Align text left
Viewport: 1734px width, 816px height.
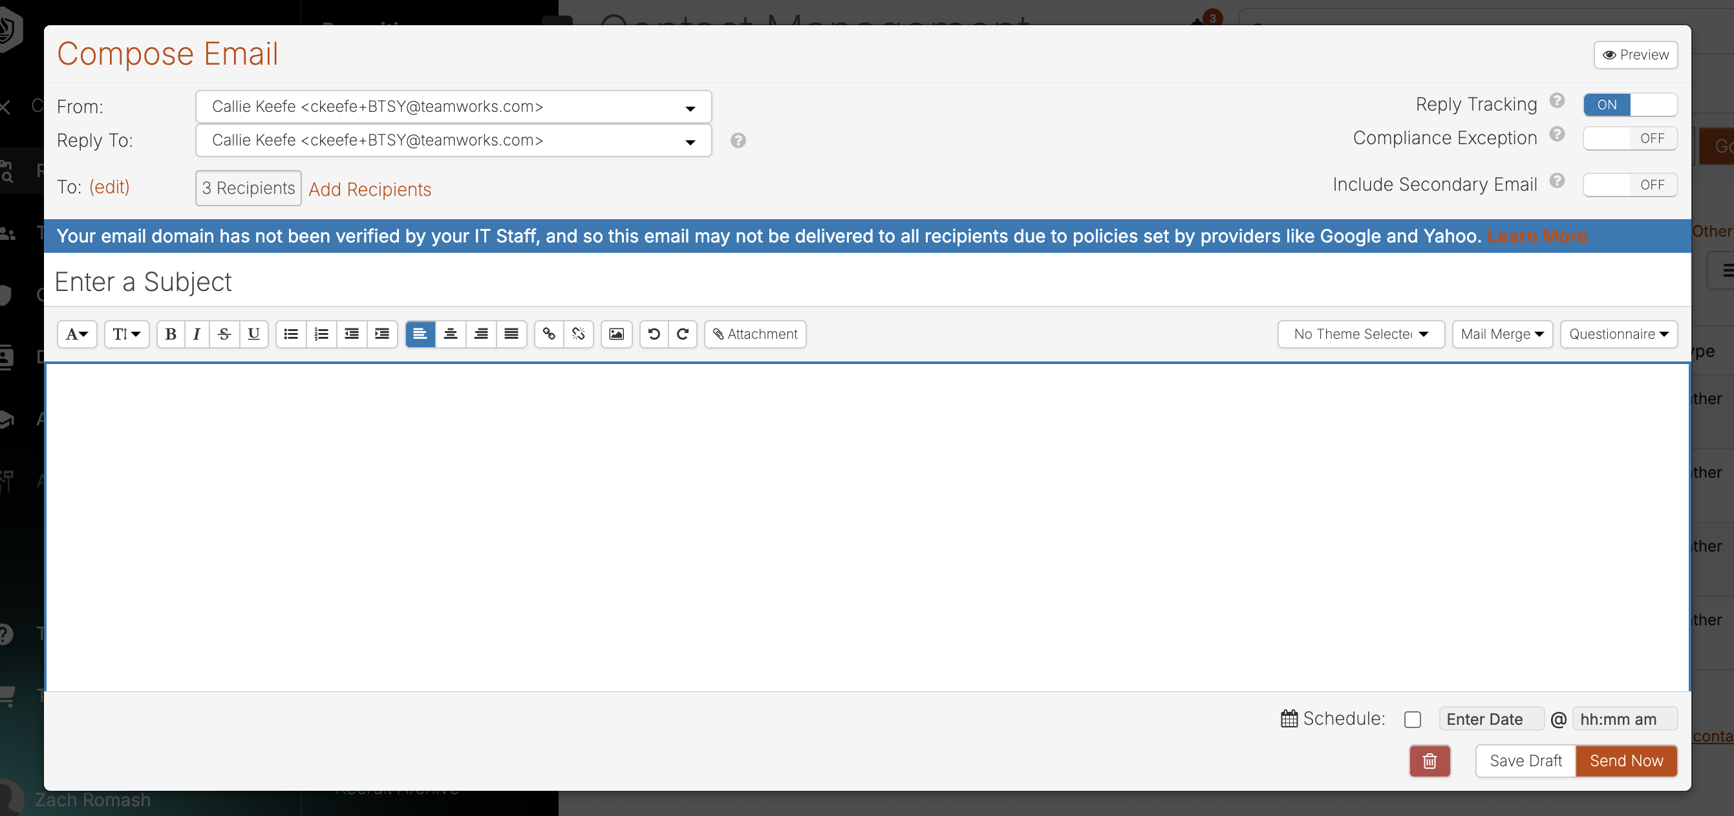420,334
